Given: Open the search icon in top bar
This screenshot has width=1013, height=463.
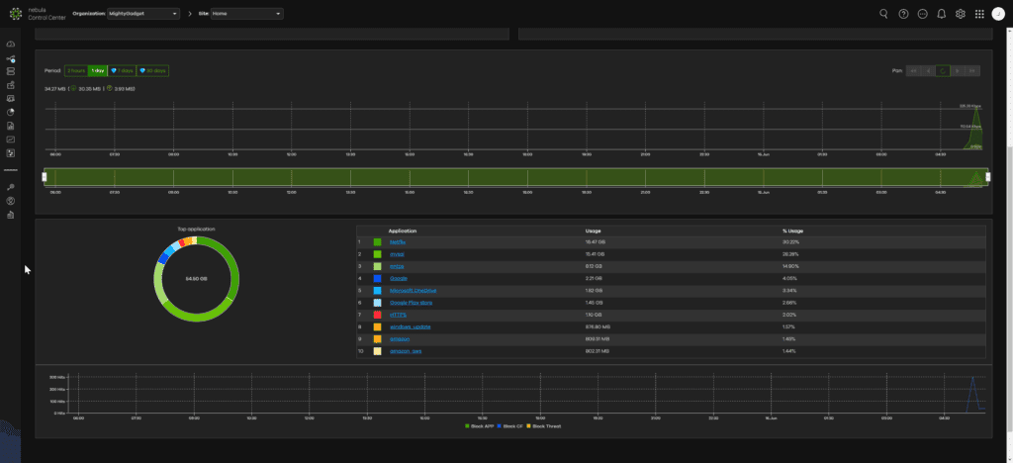Looking at the screenshot, I should 883,14.
